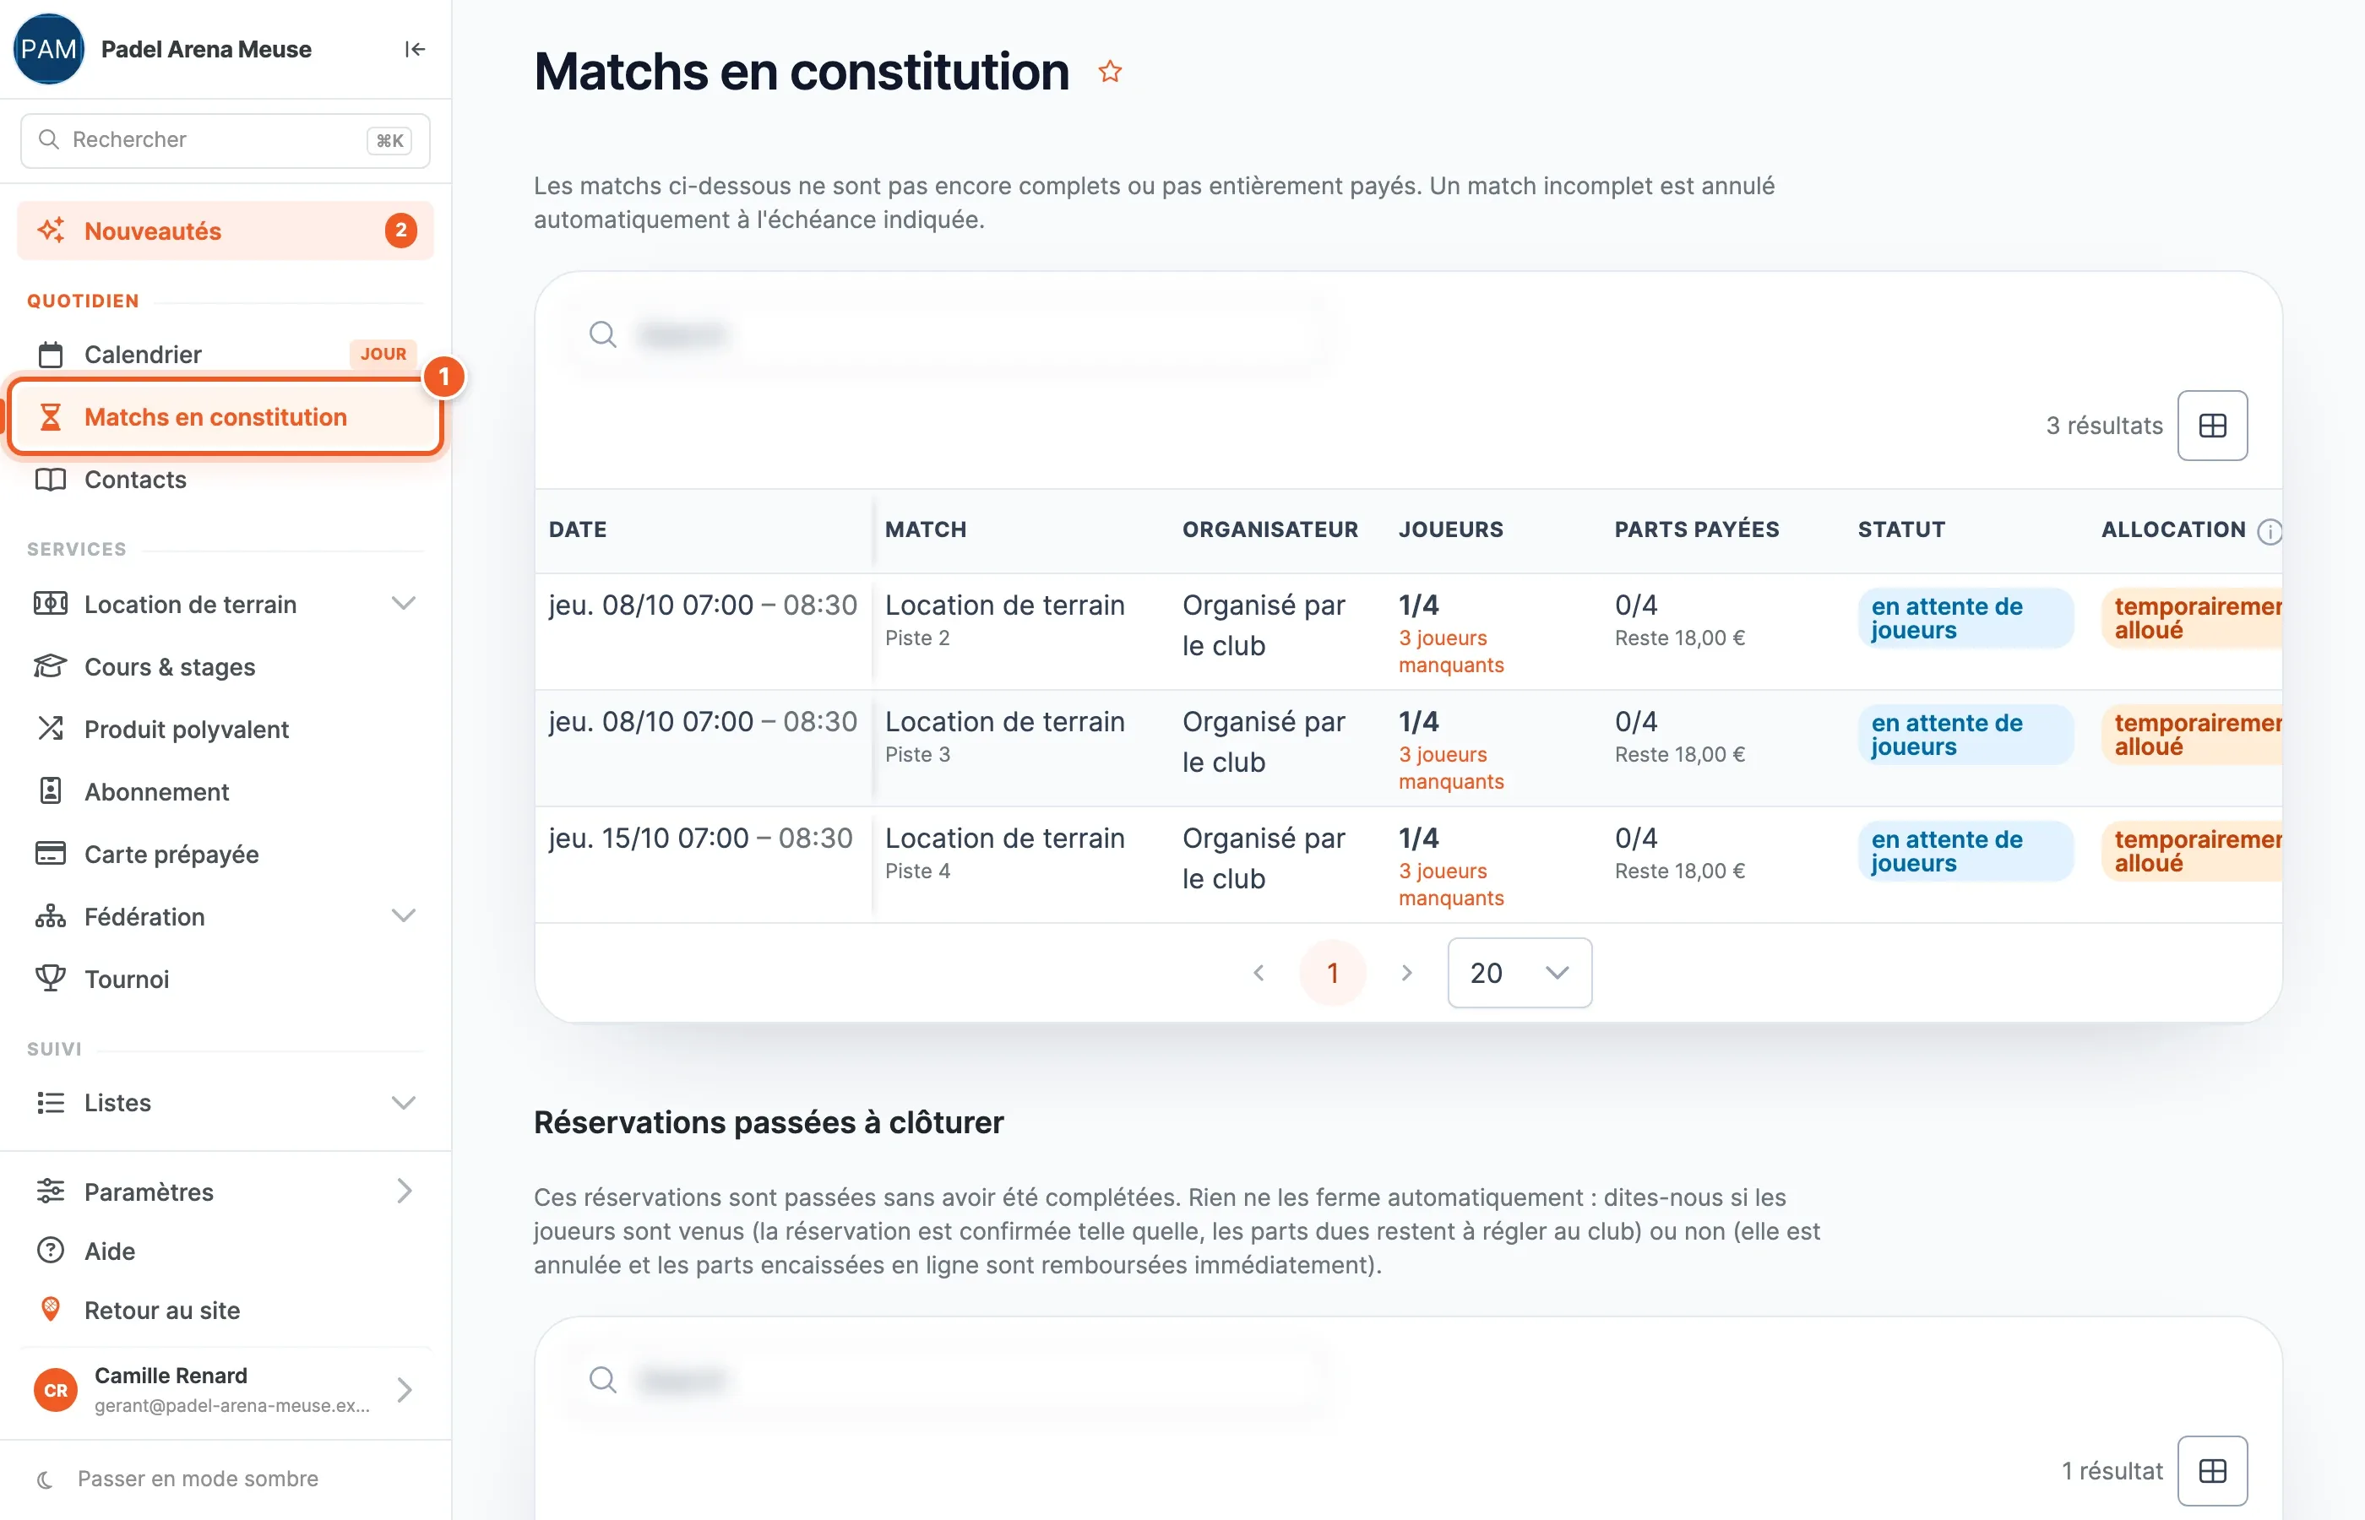The height and width of the screenshot is (1520, 2365).
Task: Open column layout button beside 1 résultat
Action: pos(2212,1469)
